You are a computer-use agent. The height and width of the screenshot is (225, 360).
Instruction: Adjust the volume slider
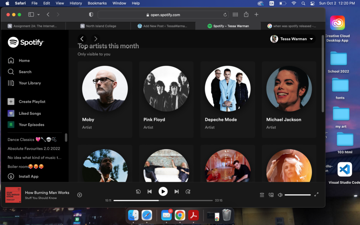(297, 195)
